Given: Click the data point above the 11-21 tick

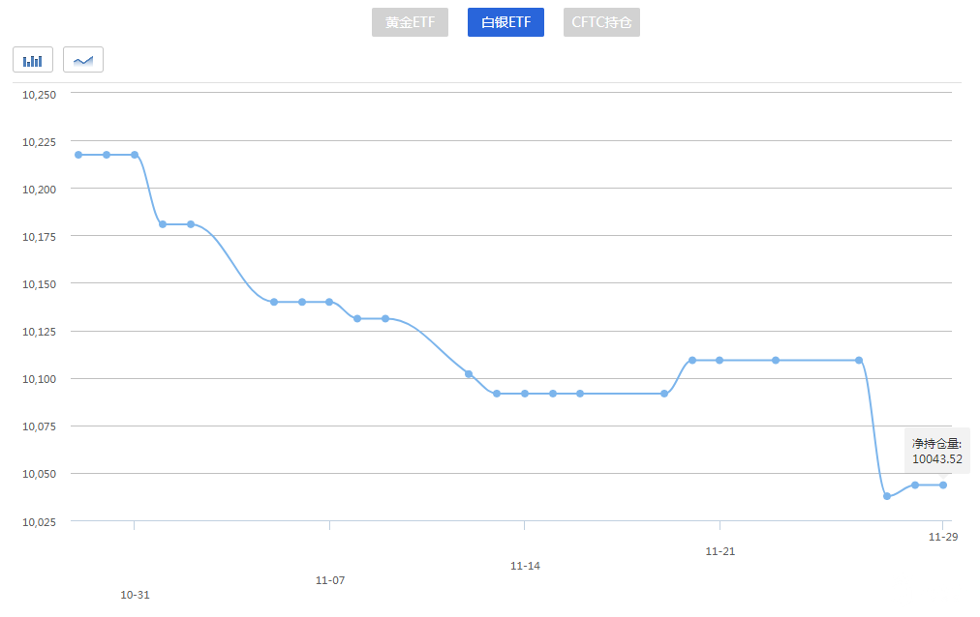Looking at the screenshot, I should 720,361.
